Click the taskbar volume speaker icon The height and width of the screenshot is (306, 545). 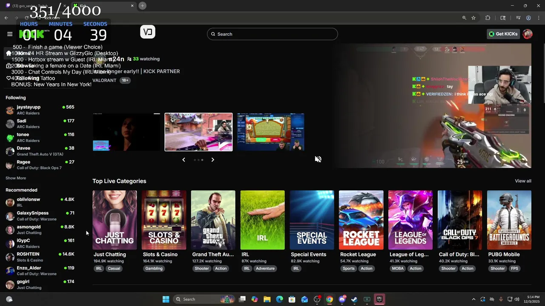tap(517, 299)
